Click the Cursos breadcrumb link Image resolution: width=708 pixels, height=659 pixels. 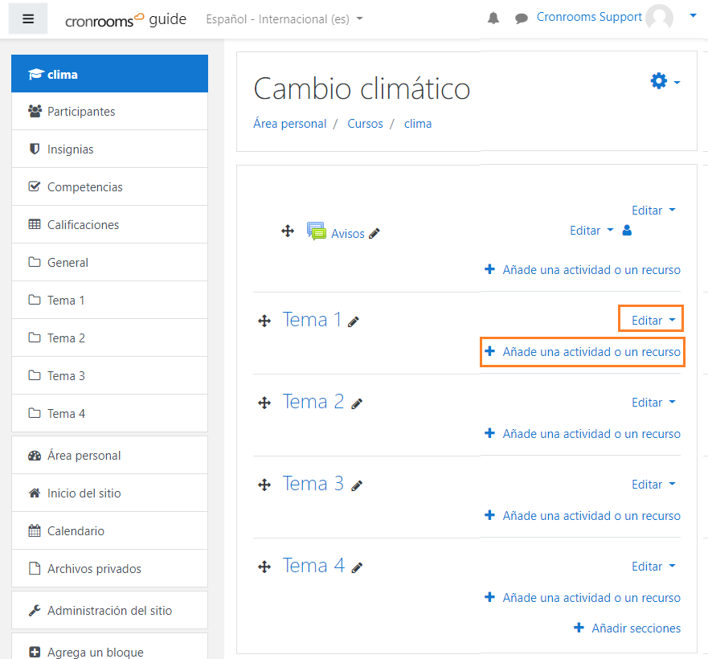coord(365,124)
